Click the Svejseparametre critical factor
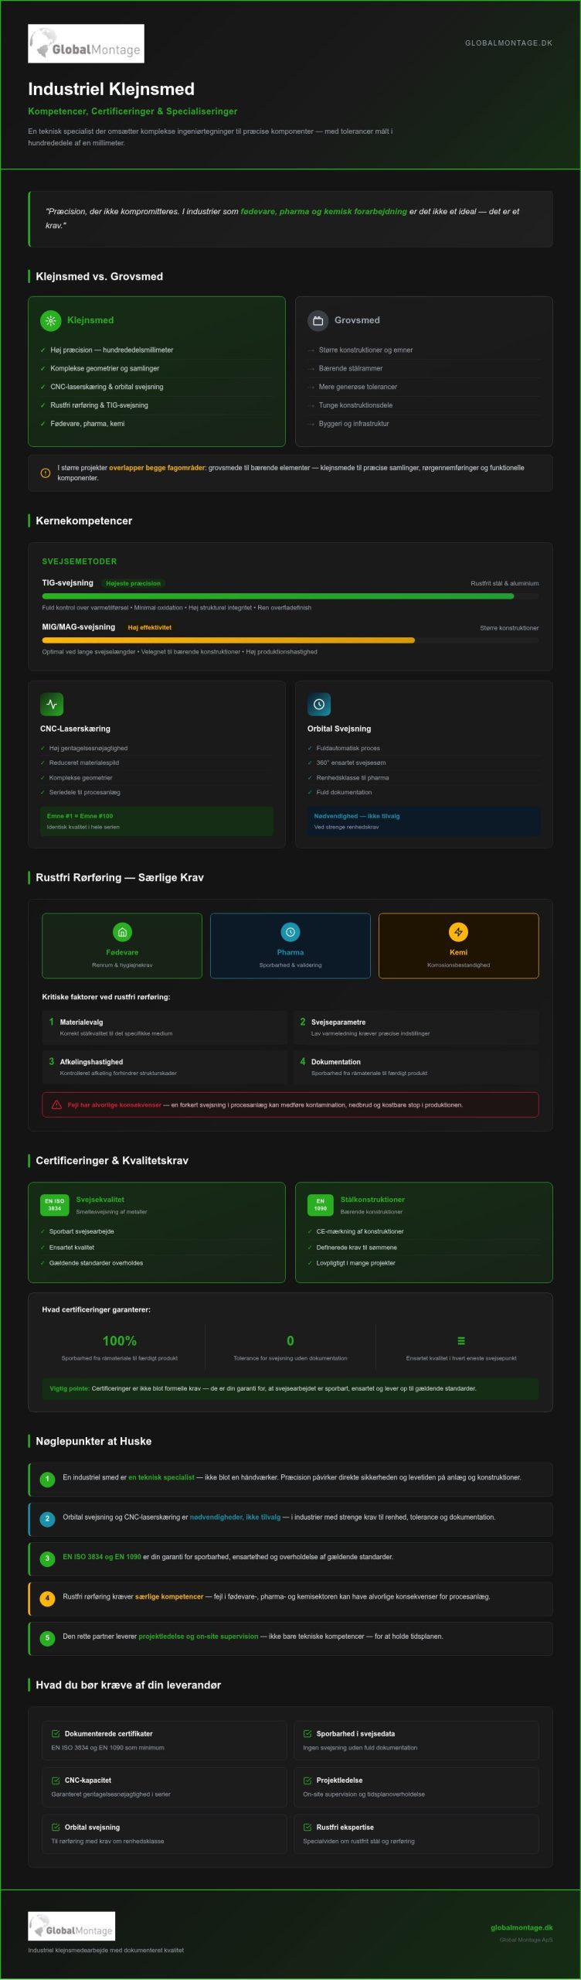Screen dimensions: 581x1980 pyautogui.click(x=416, y=1027)
